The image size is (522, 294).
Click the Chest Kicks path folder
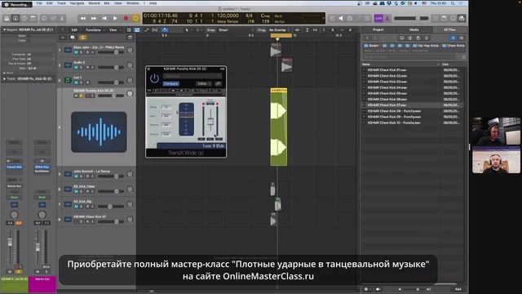453,46
